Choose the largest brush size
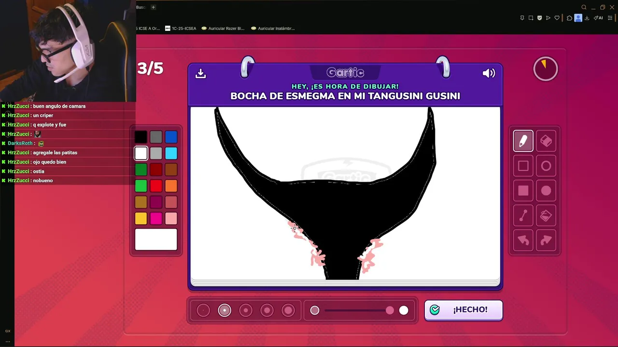 288,310
